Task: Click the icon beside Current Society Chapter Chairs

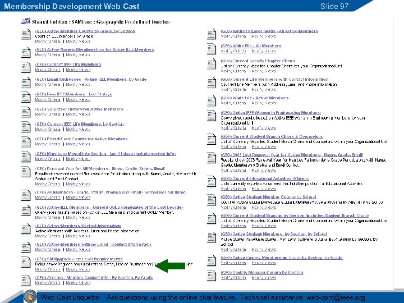Action: click(x=212, y=64)
